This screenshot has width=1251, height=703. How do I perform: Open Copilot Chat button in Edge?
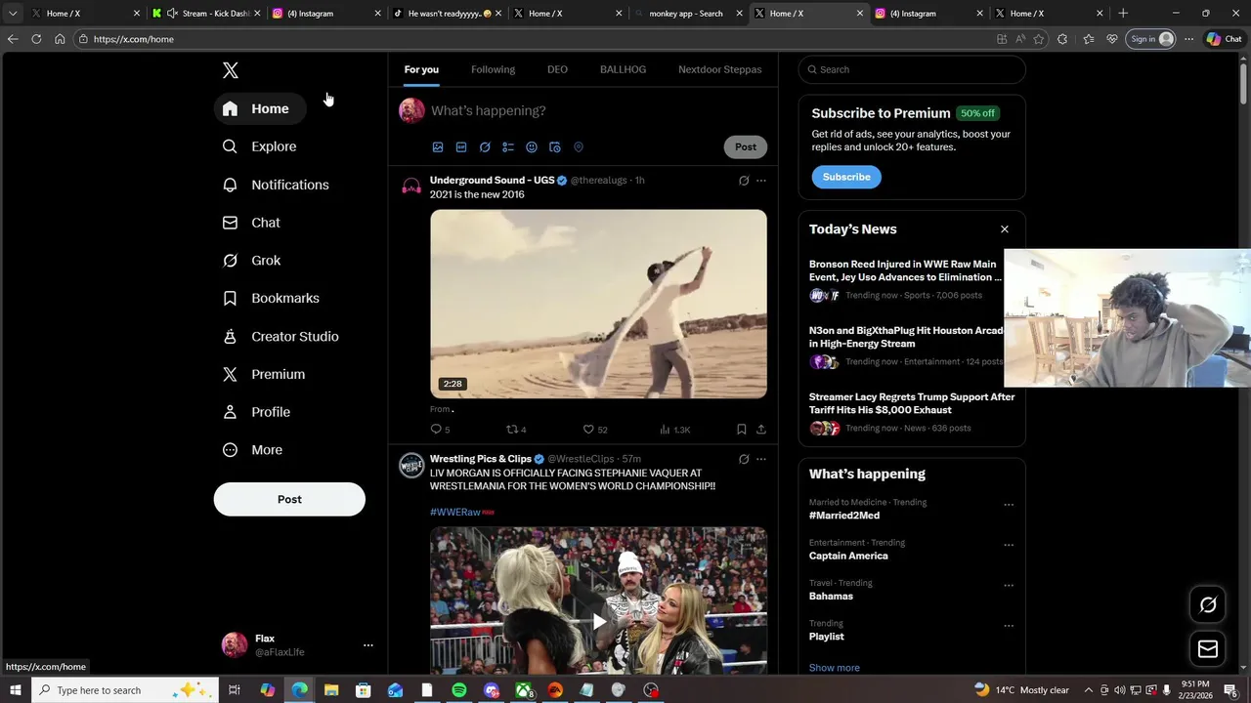[1225, 39]
